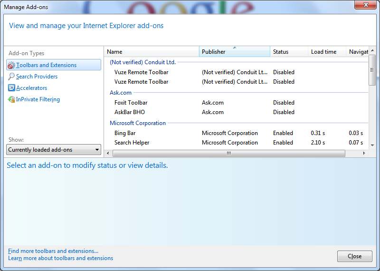Collapse the (Not verified) Conduit Ltd. group

point(142,62)
